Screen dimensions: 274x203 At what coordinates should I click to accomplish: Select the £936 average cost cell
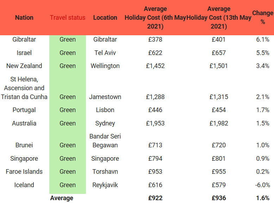pyautogui.click(x=219, y=198)
